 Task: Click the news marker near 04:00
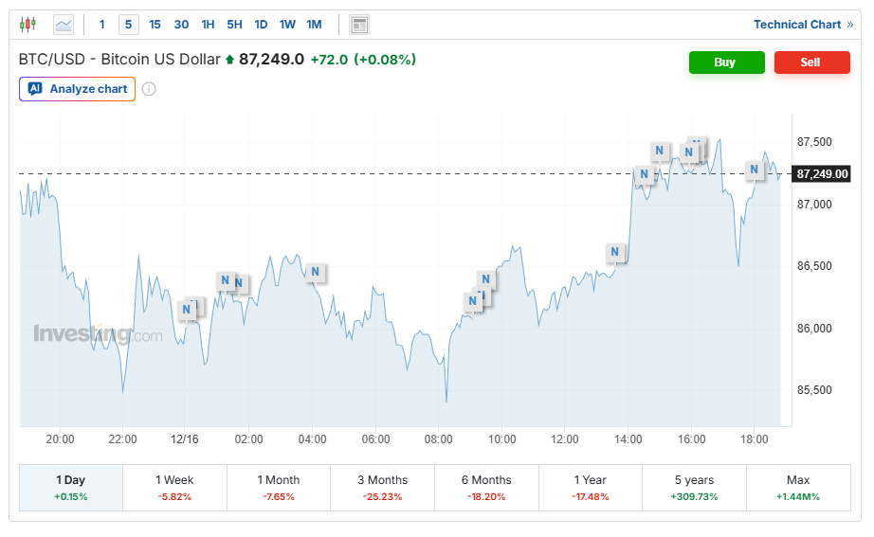[x=316, y=273]
